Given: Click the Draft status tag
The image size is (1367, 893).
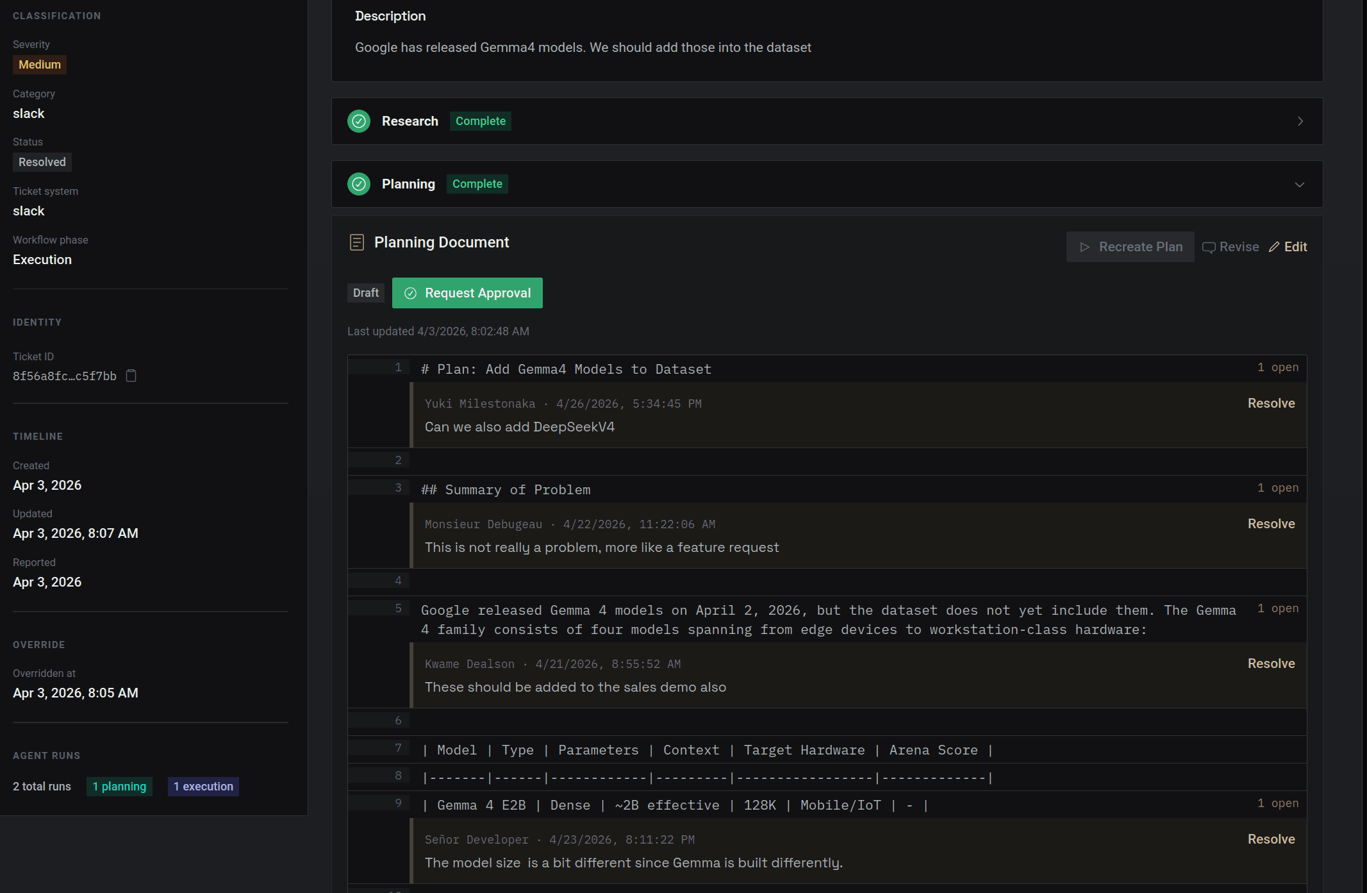Looking at the screenshot, I should pyautogui.click(x=366, y=293).
